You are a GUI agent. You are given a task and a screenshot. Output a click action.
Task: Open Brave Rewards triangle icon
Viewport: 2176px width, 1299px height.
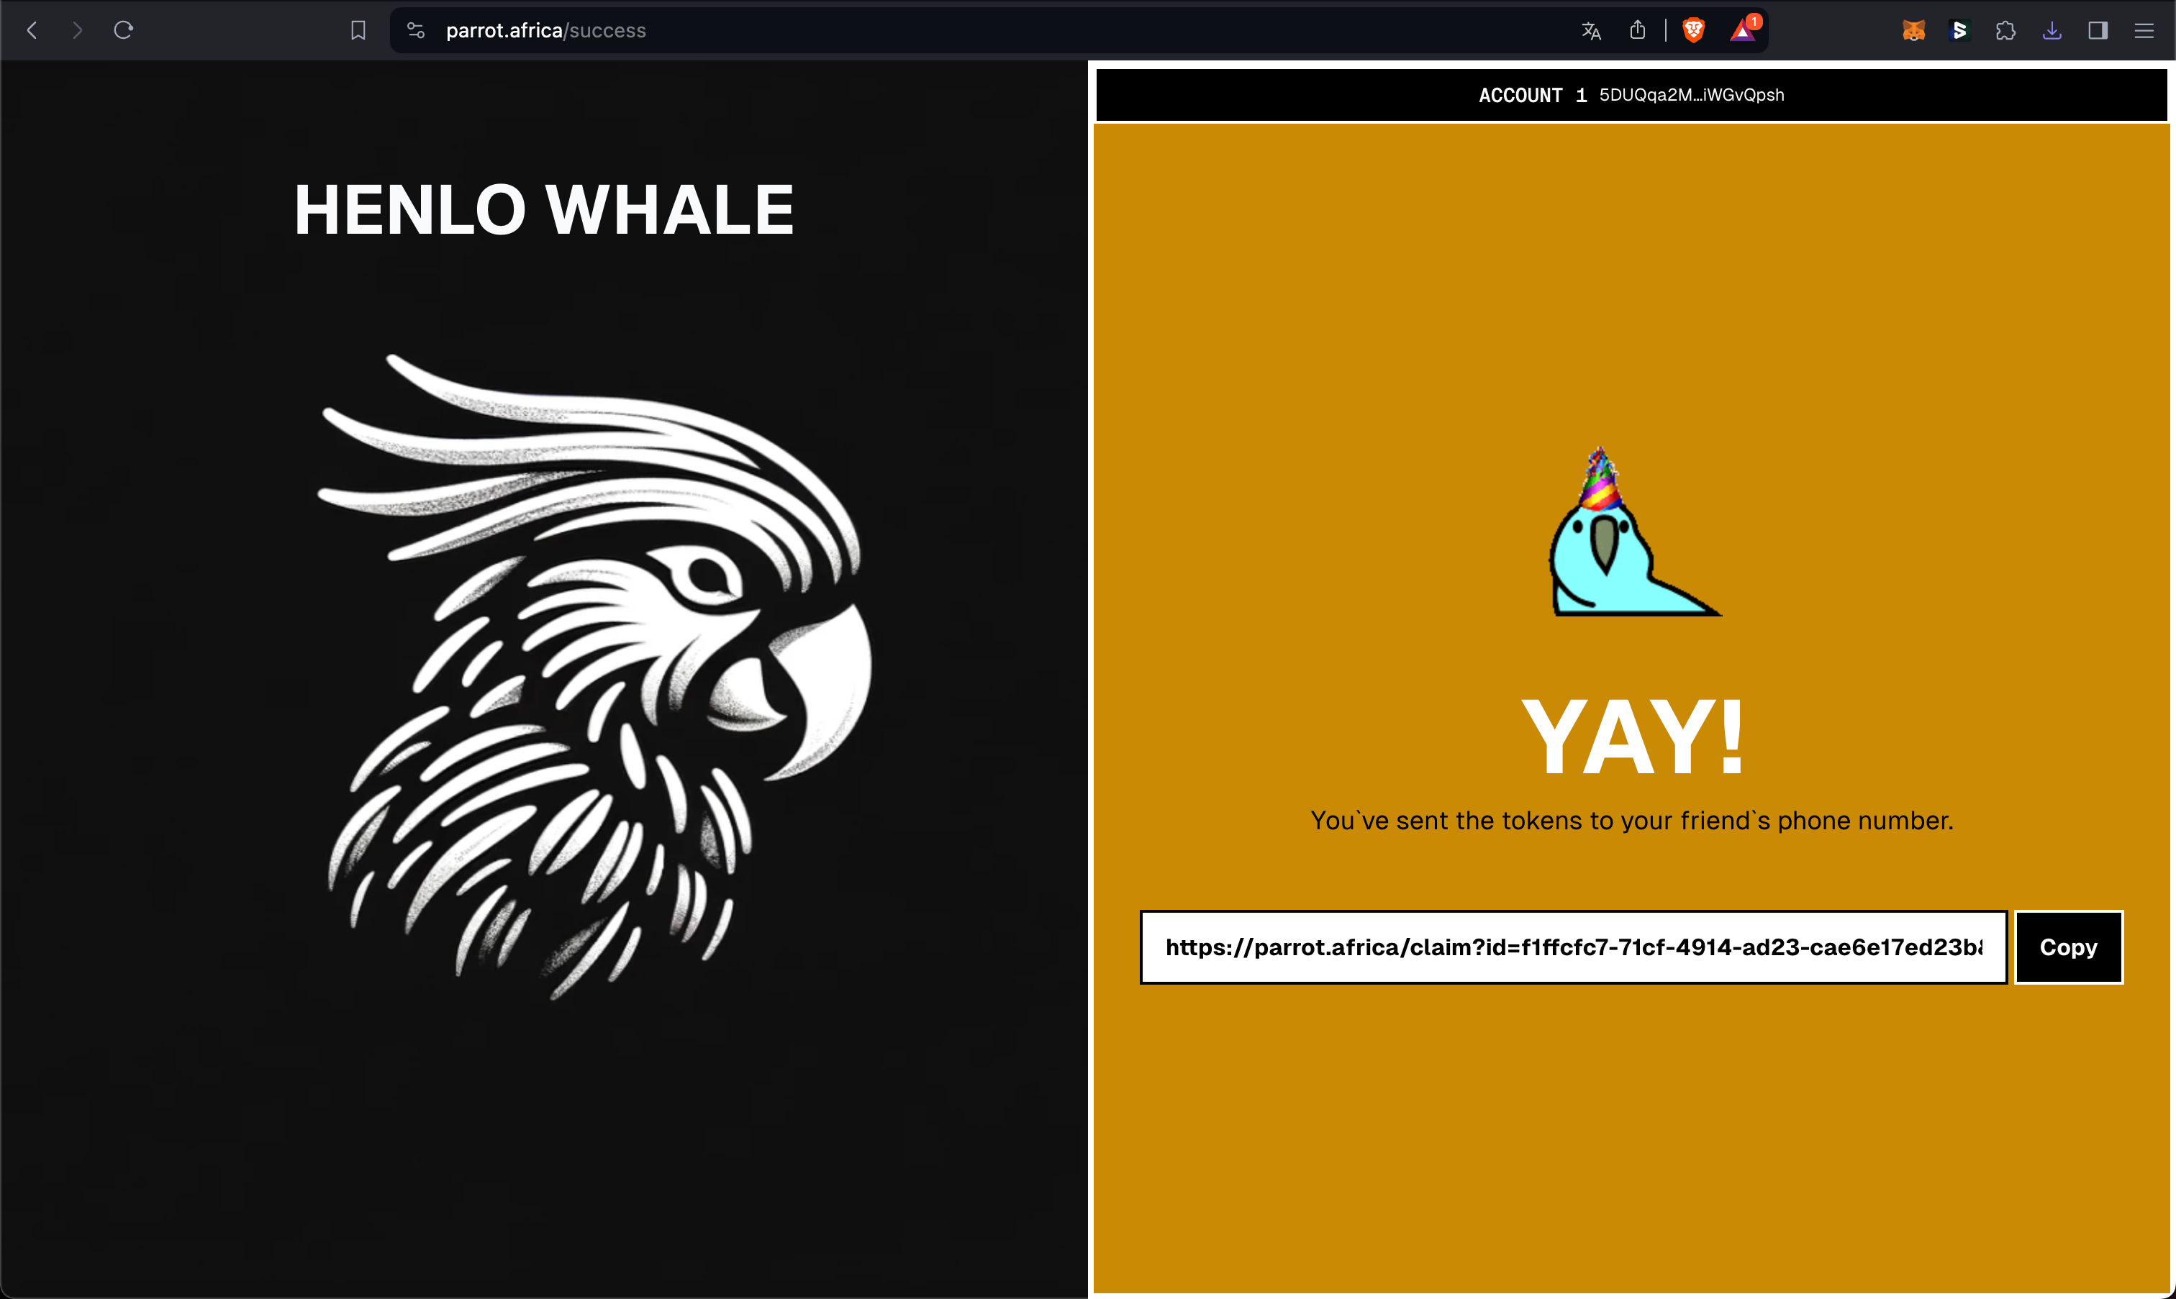coord(1743,32)
